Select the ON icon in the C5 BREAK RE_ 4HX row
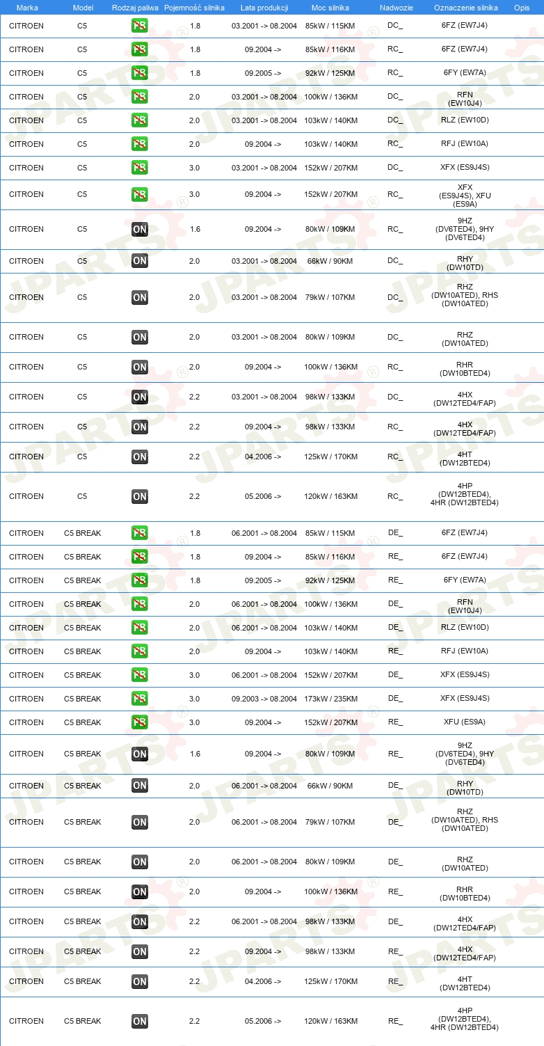 click(139, 951)
